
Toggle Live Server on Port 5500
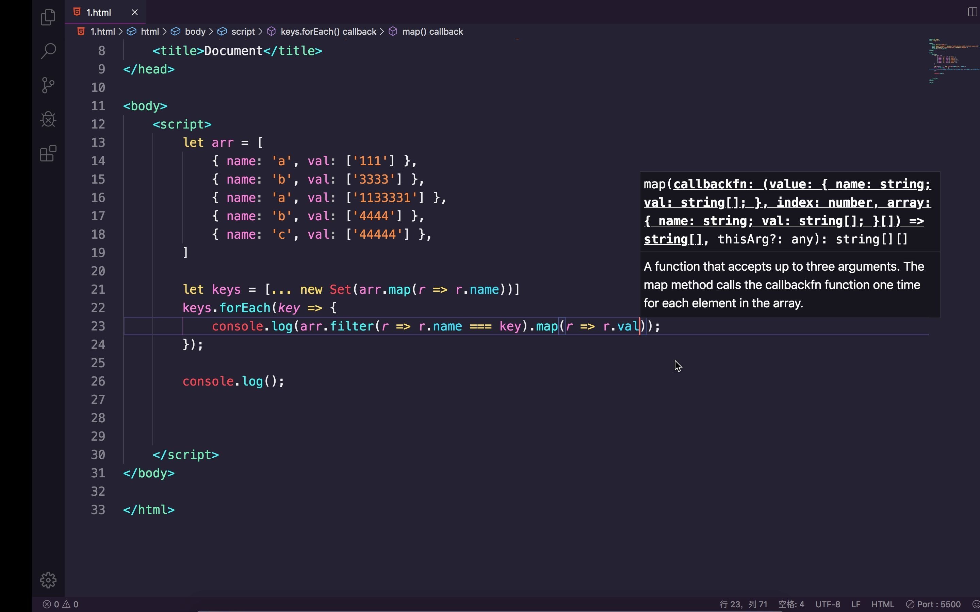pyautogui.click(x=933, y=604)
